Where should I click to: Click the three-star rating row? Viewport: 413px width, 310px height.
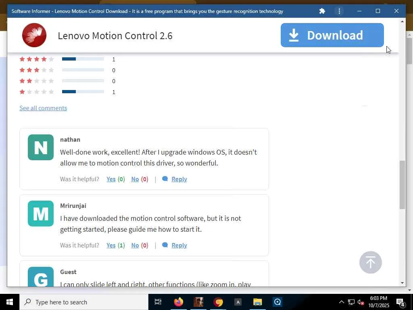click(x=67, y=70)
